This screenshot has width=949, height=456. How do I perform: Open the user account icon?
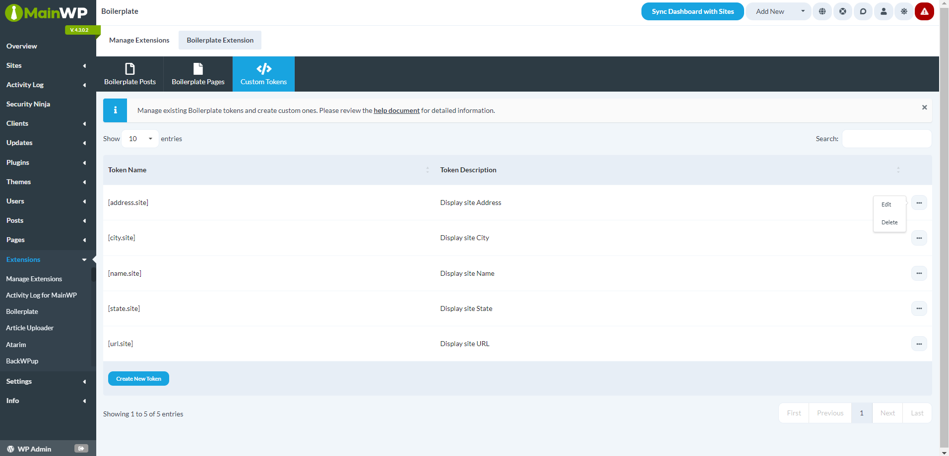point(884,11)
